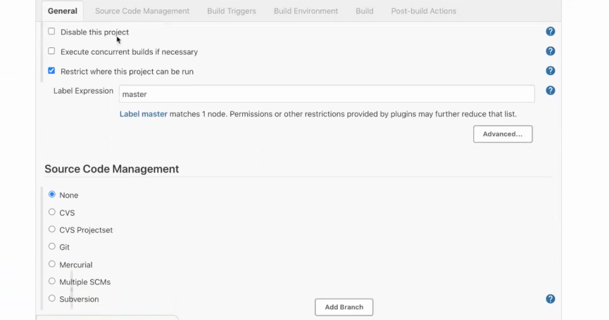The width and height of the screenshot is (609, 320).
Task: Click the Source Code Management heading
Action: 112,169
